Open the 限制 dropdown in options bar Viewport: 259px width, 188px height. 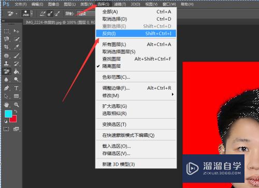click(x=86, y=14)
